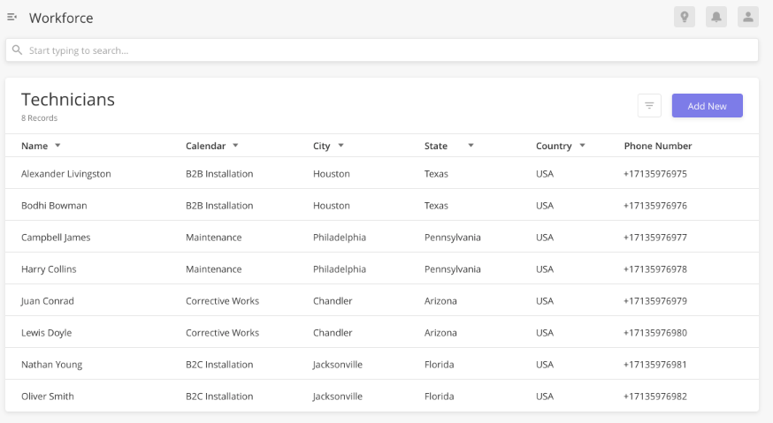Viewport: 773px width, 423px height.
Task: Expand the City column dropdown arrow
Action: 341,145
